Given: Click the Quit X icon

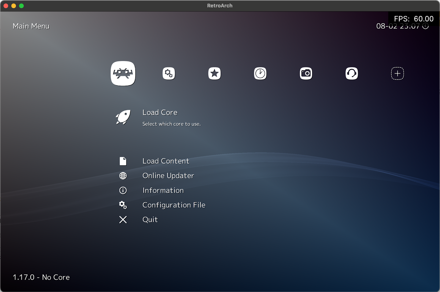Looking at the screenshot, I should tap(123, 219).
